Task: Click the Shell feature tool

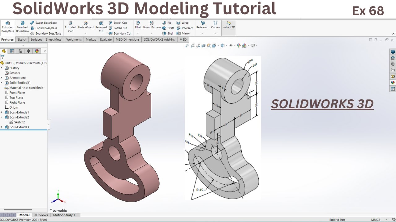Action: 168,33
